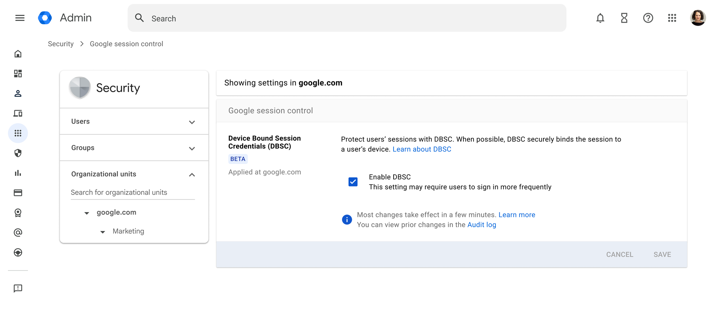The image size is (718, 315).
Task: Select google.com organizational unit
Action: click(117, 212)
